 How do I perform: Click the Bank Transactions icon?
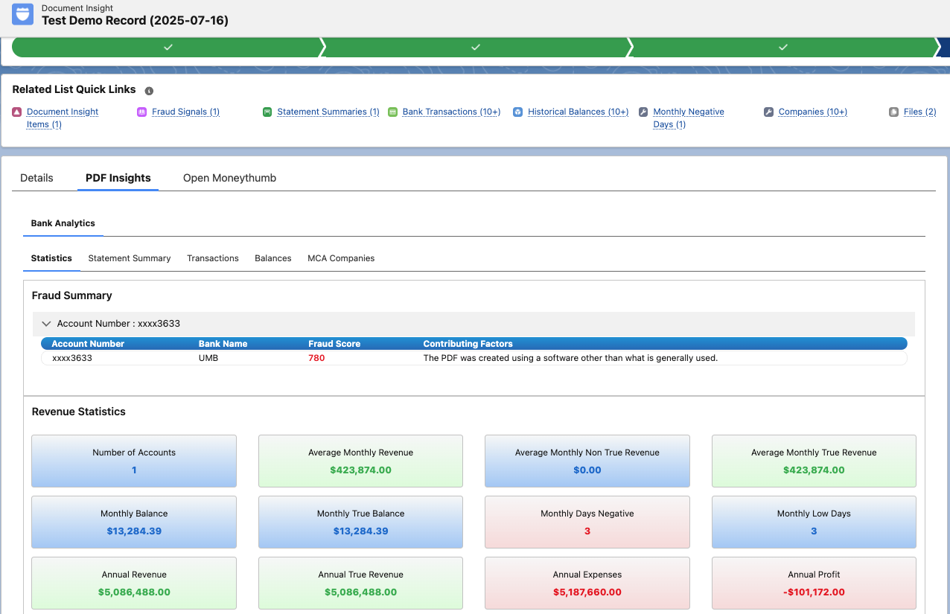click(393, 112)
